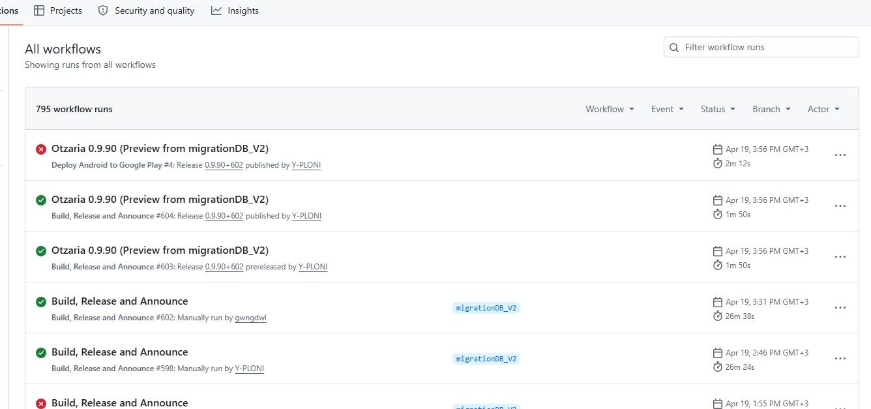Expand the Branch filter dropdown
This screenshot has height=409, width=871.
click(771, 109)
